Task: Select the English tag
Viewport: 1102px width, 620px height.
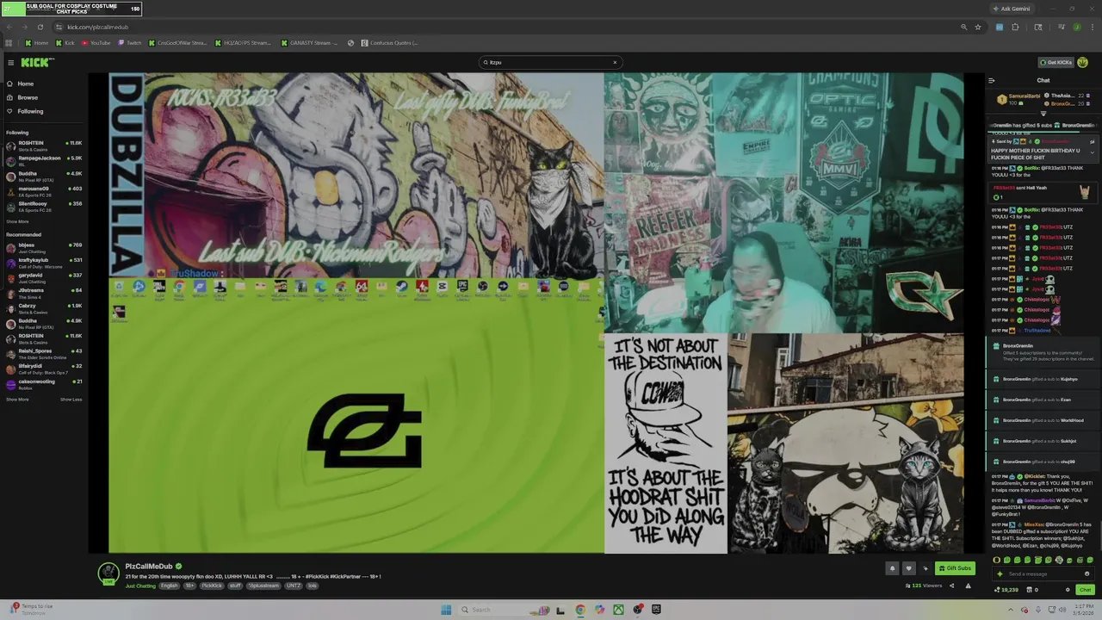Action: pyautogui.click(x=169, y=586)
